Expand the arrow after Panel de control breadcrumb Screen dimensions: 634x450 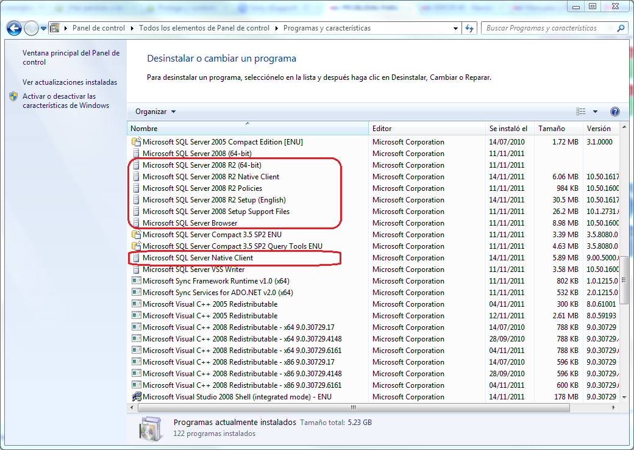(x=132, y=28)
